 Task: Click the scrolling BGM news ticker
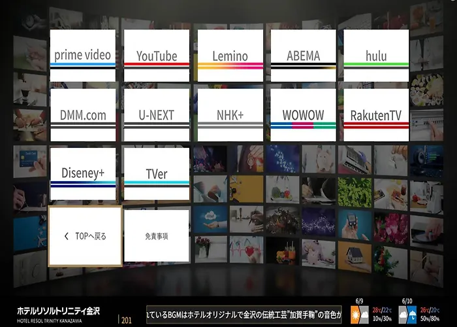pos(244,315)
